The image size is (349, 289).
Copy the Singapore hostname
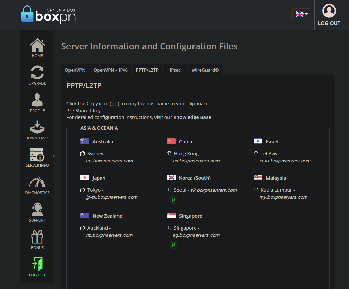[x=169, y=228]
